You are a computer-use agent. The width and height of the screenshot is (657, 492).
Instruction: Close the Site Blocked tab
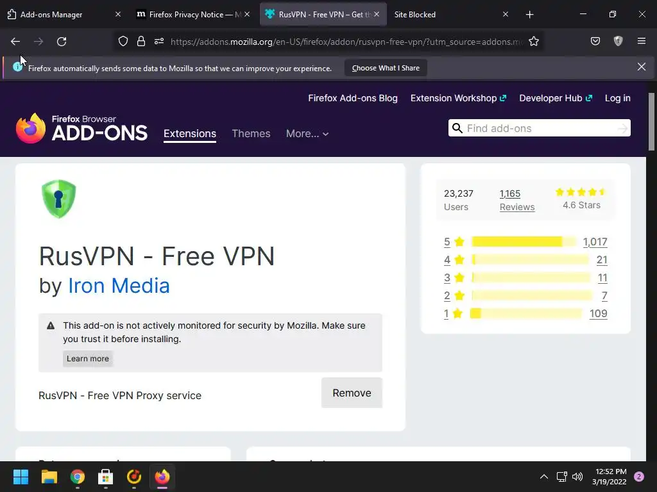pyautogui.click(x=506, y=14)
